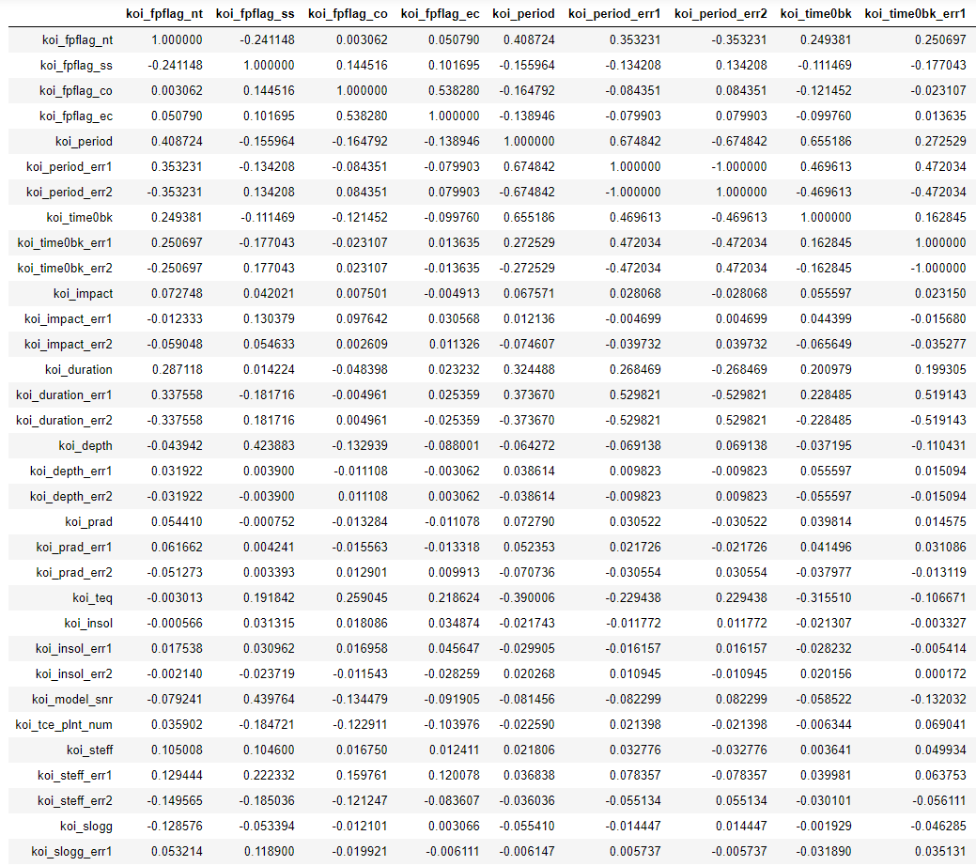Viewport: 976px width, 866px height.
Task: Select the koi_period_err1 row label
Action: point(70,167)
